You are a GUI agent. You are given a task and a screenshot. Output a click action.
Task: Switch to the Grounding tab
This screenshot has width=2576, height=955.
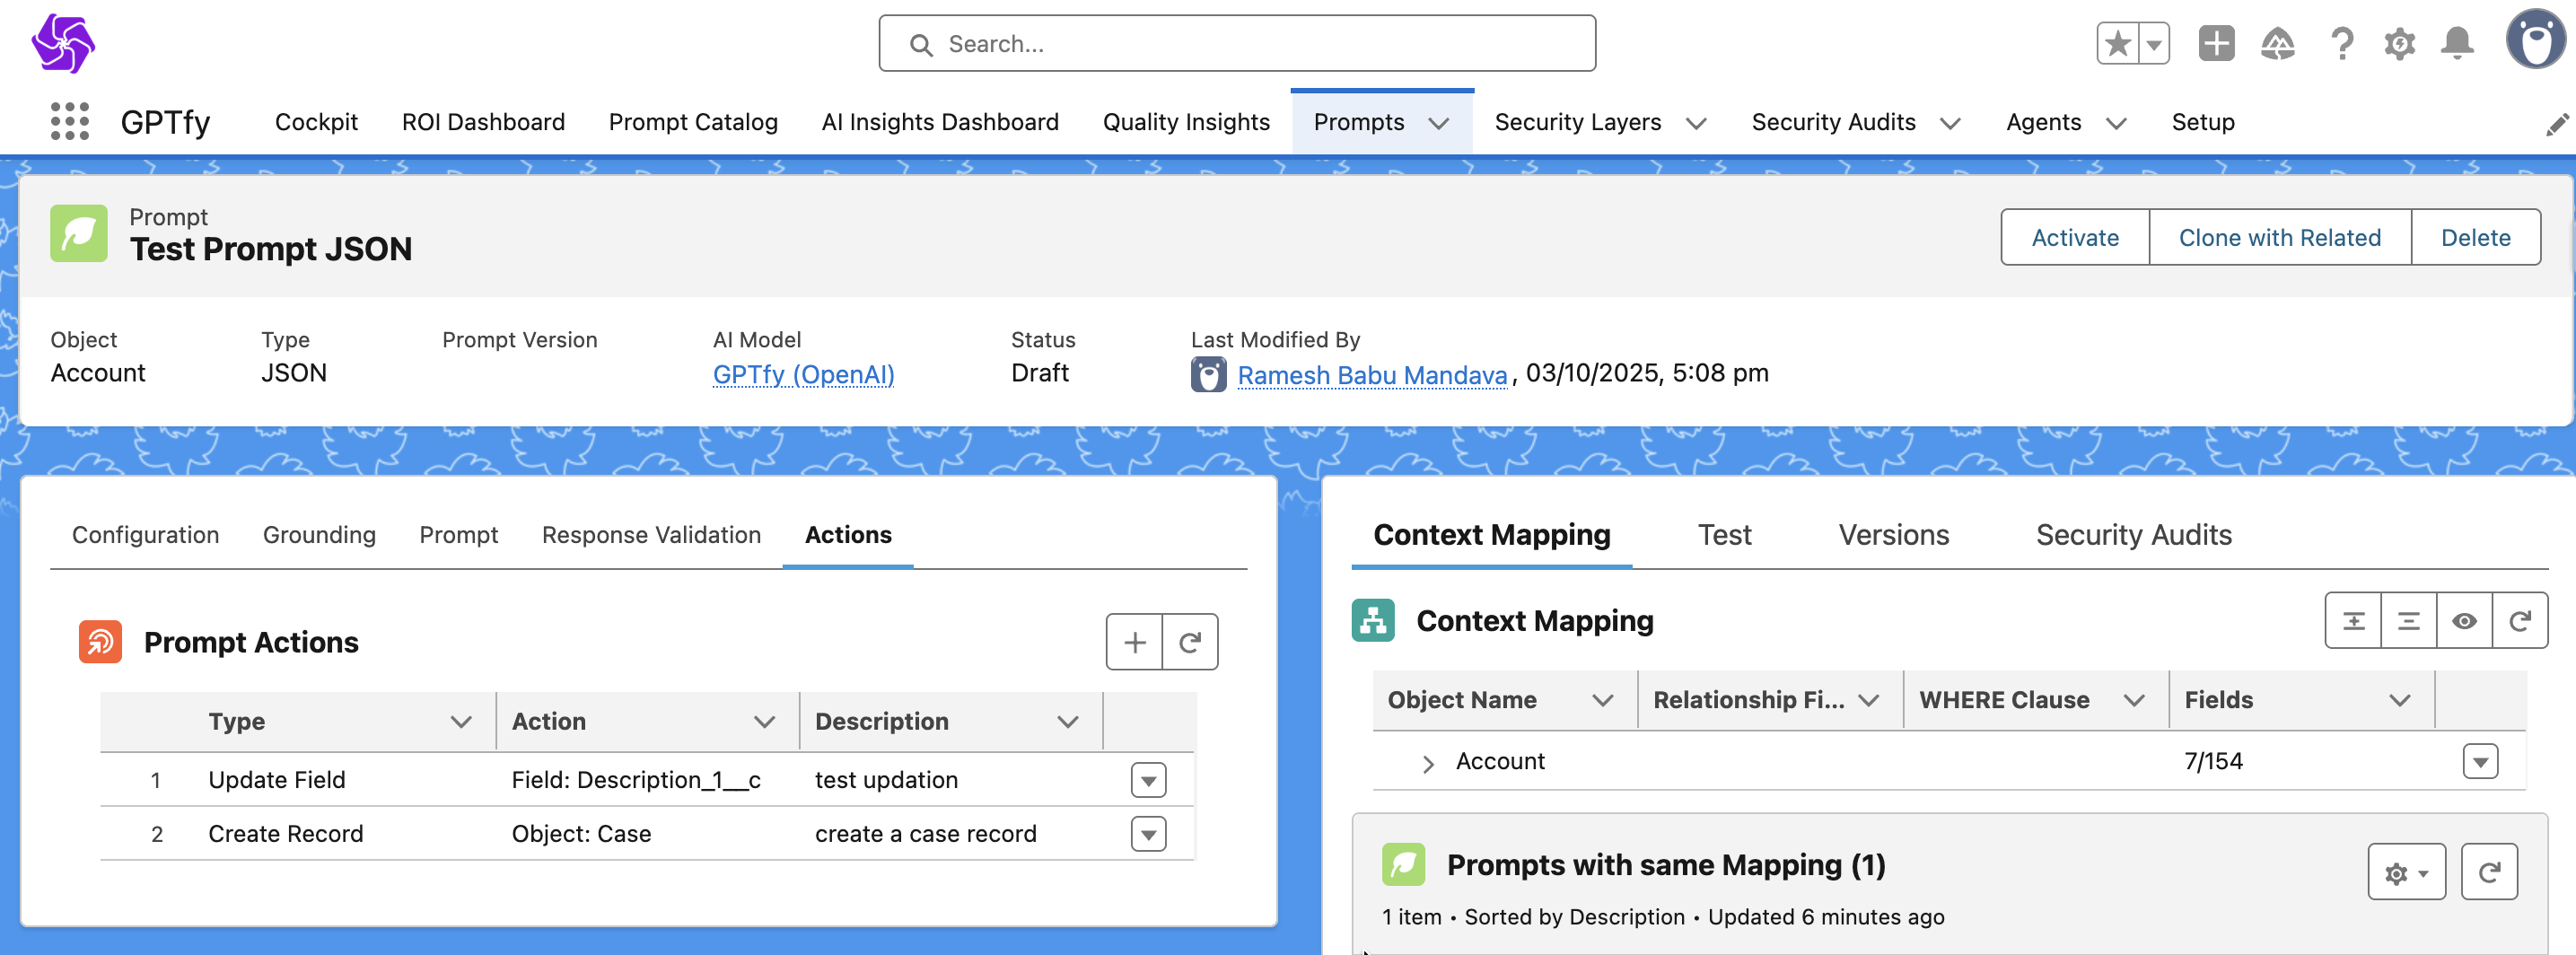[319, 535]
